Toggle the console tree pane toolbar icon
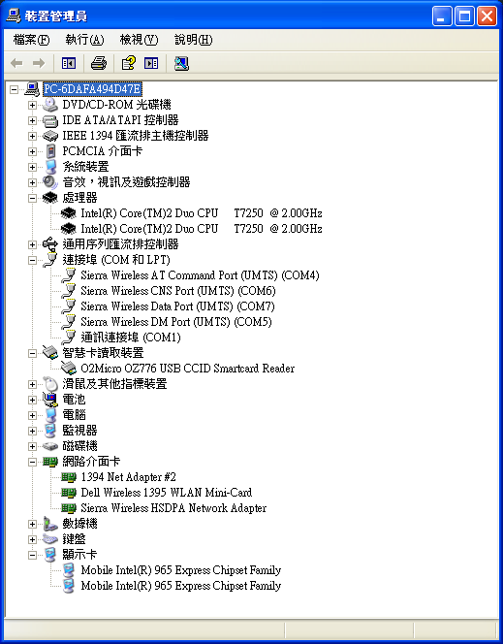Screen dimensions: 503x644 coord(69,63)
